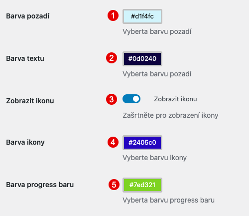249x216 pixels.
Task: Open the #0d0240 text color picker
Action: 142,59
